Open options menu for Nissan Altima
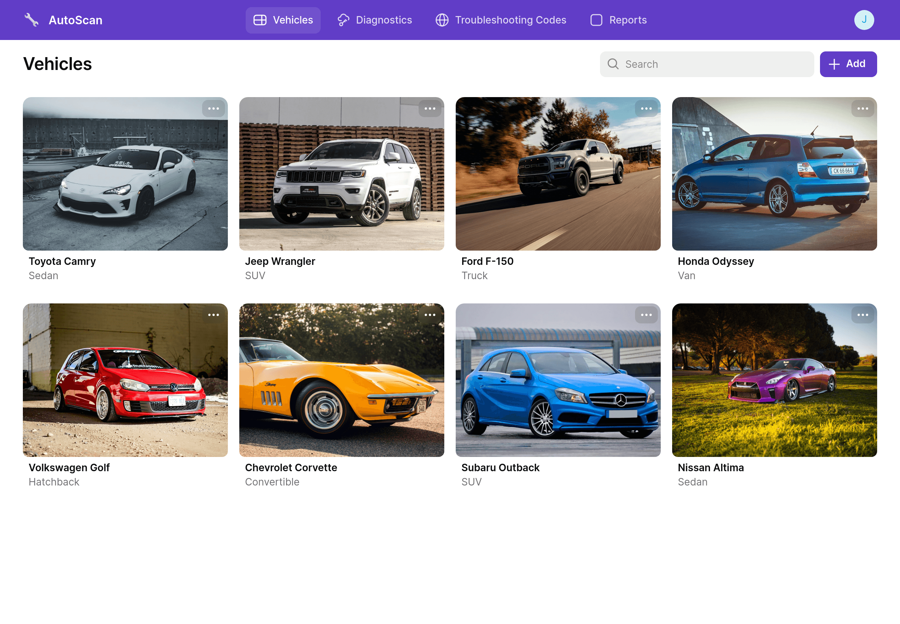This screenshot has height=624, width=900. point(862,315)
